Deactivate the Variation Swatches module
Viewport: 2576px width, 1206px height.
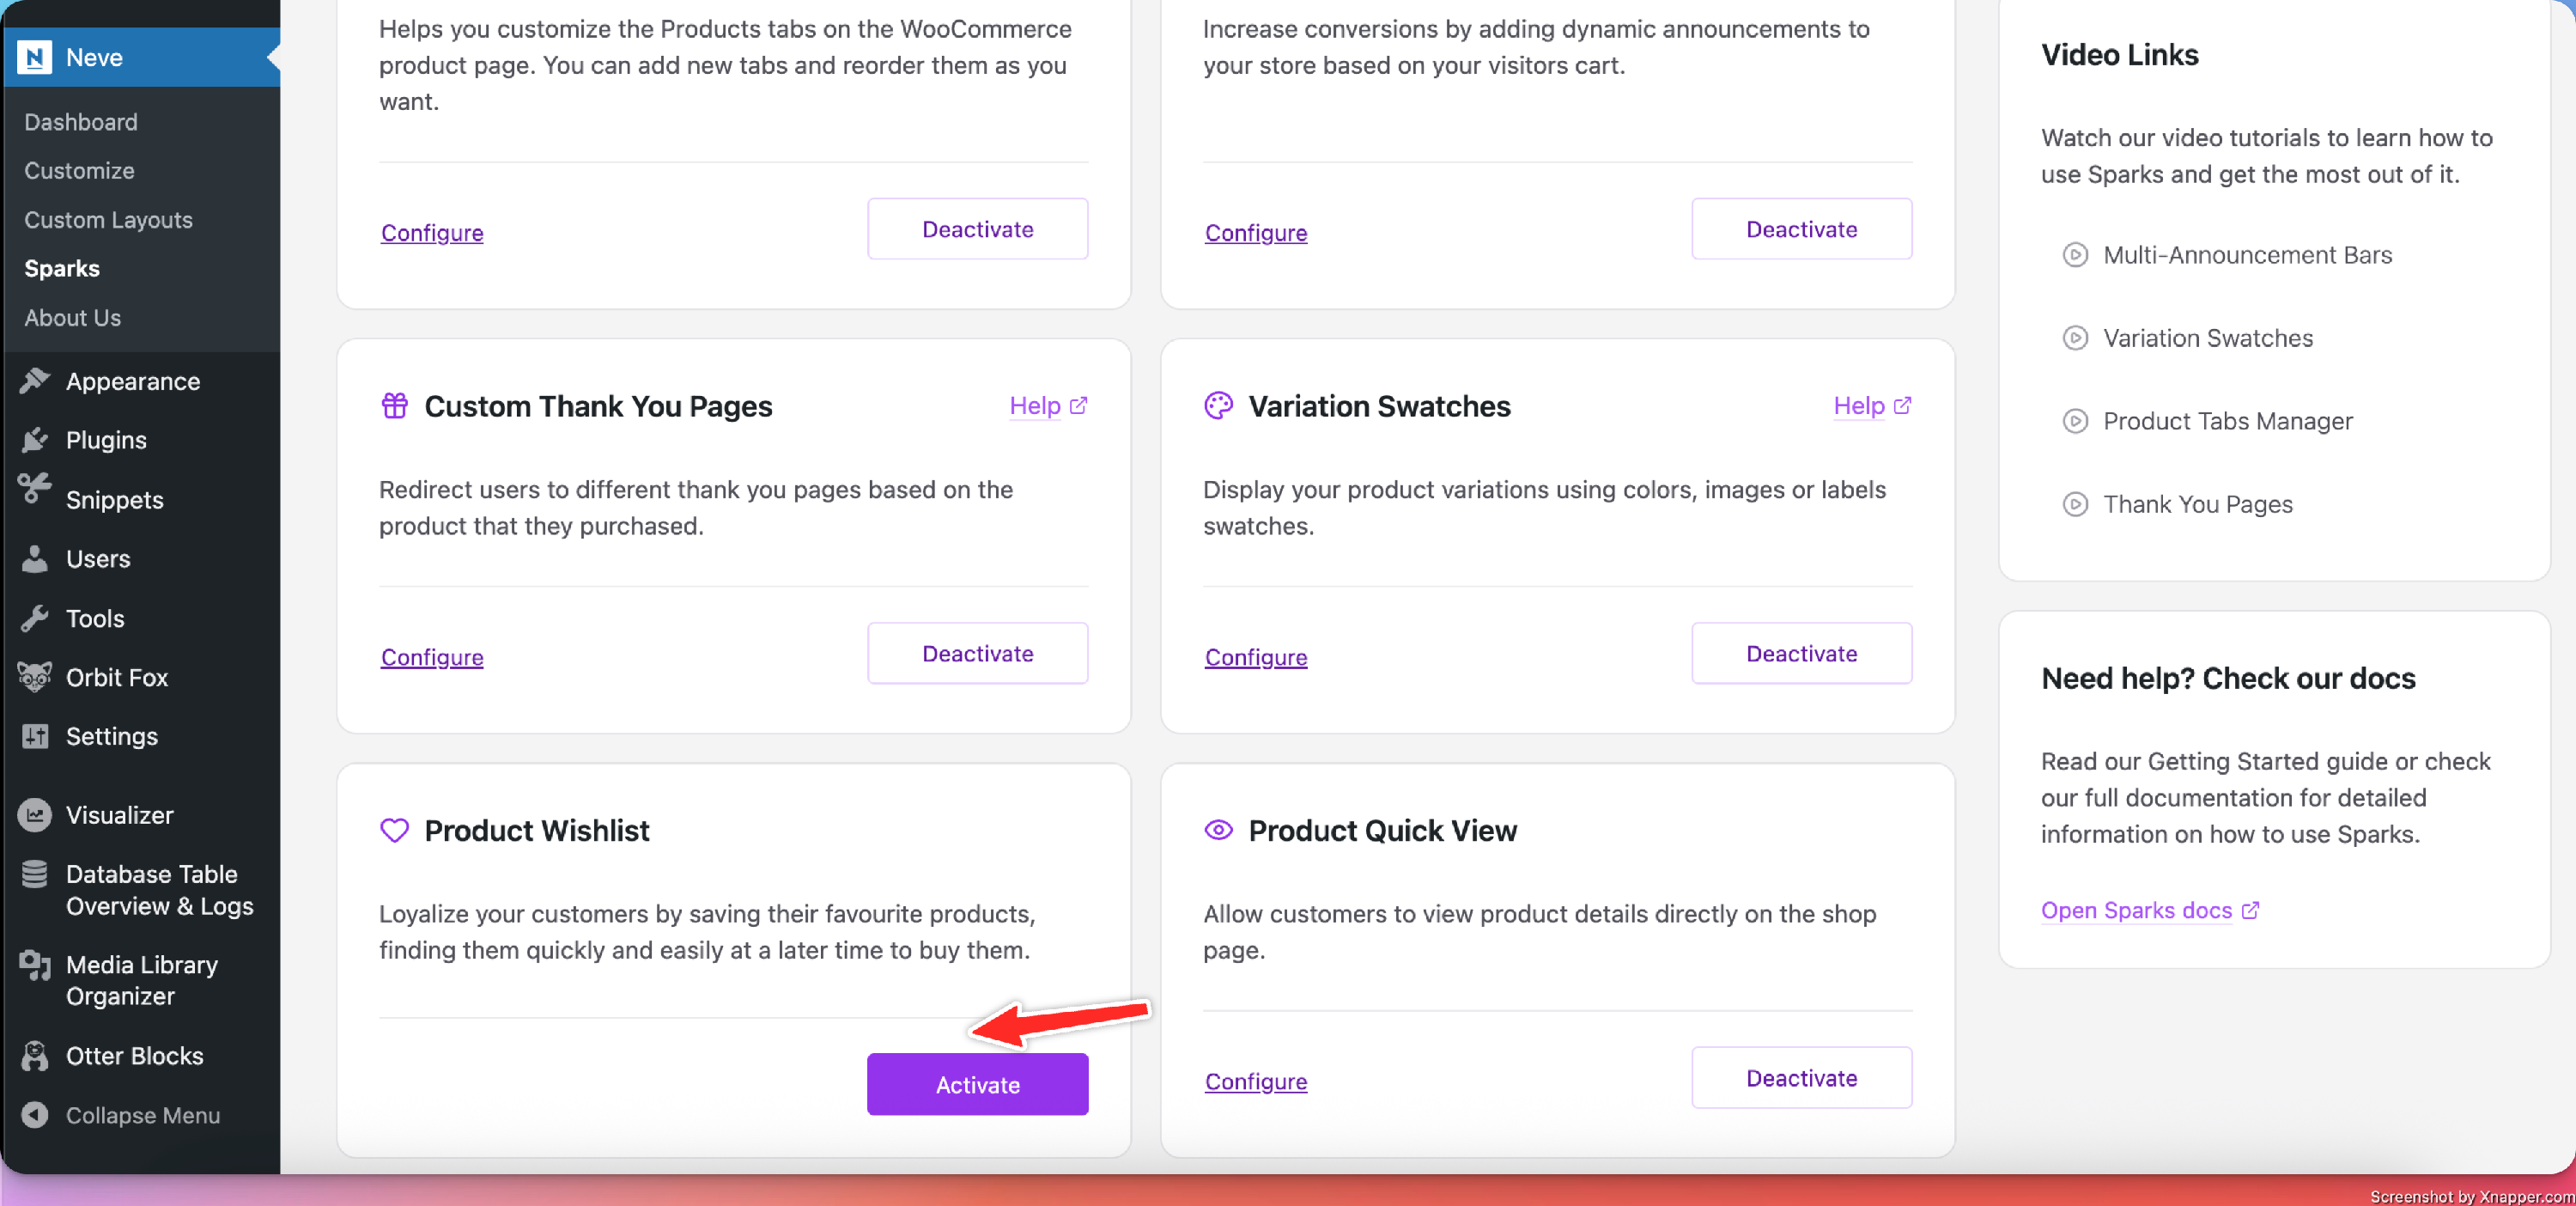[x=1801, y=653]
